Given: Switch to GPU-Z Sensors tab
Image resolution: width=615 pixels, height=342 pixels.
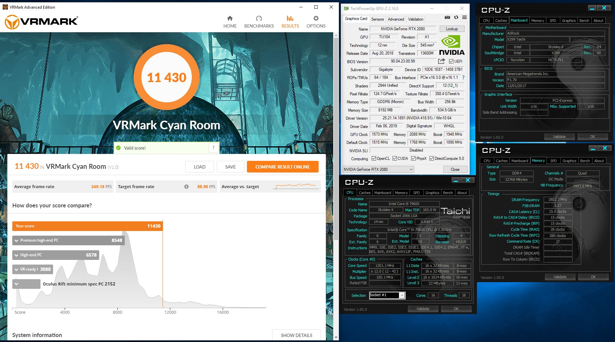Looking at the screenshot, I should [x=377, y=19].
